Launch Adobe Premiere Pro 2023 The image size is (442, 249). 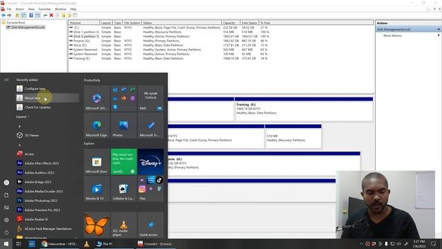48,210
